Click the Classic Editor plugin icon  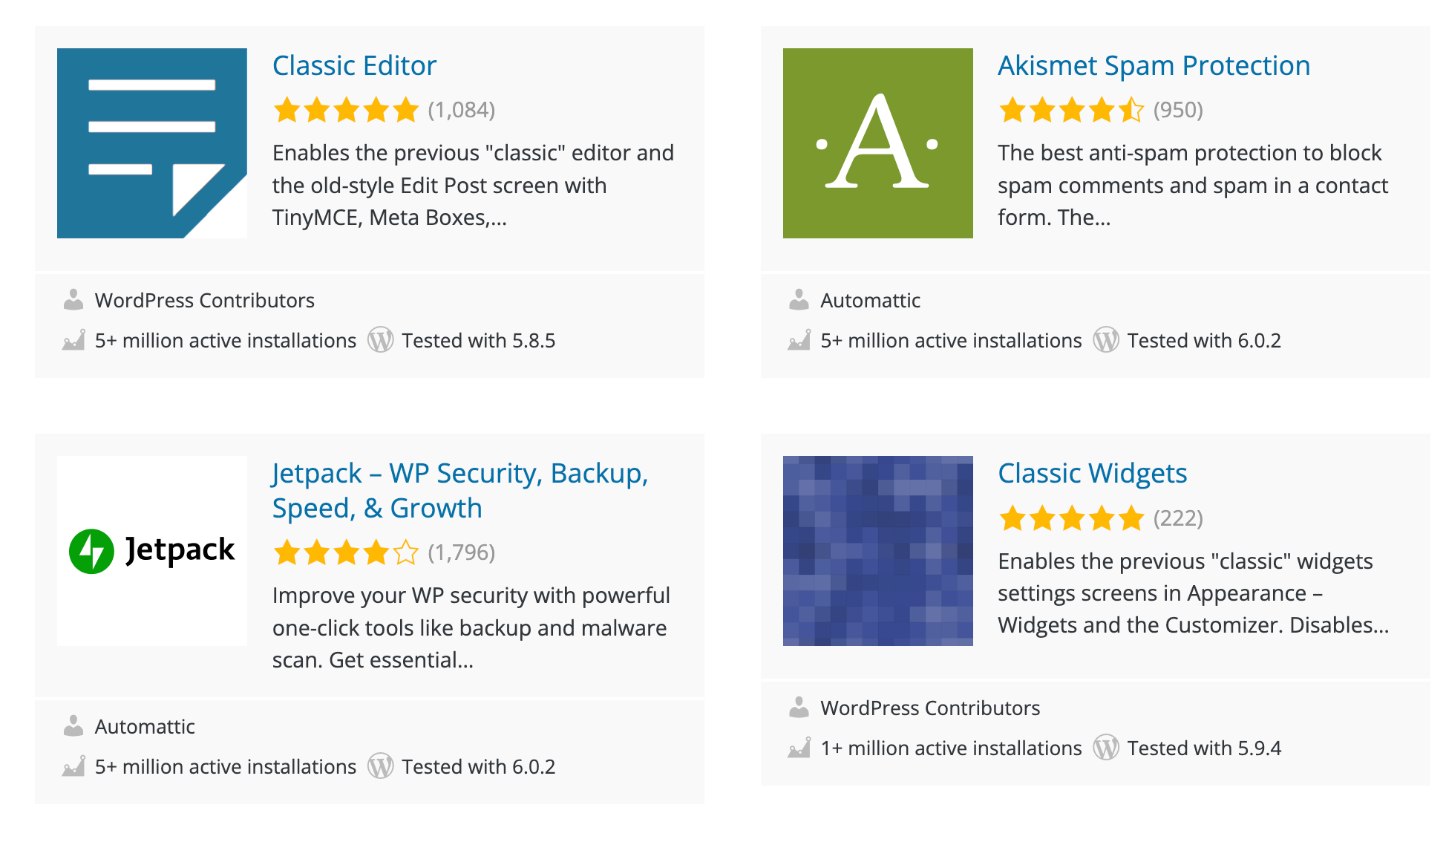click(156, 141)
